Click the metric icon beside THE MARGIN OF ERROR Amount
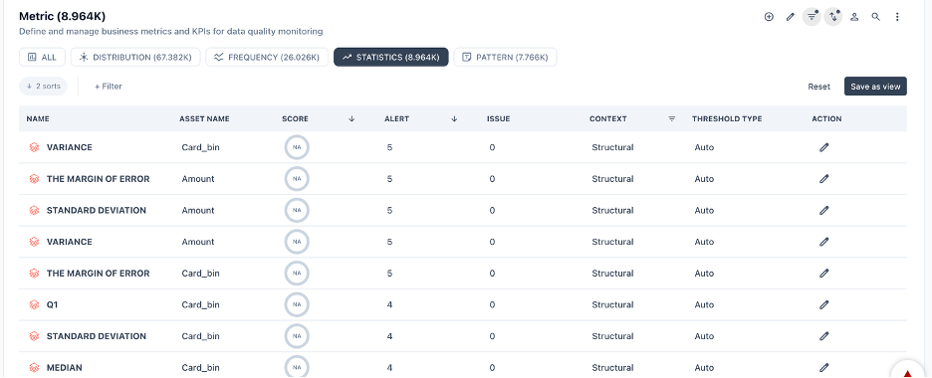932x378 pixels. [x=35, y=179]
